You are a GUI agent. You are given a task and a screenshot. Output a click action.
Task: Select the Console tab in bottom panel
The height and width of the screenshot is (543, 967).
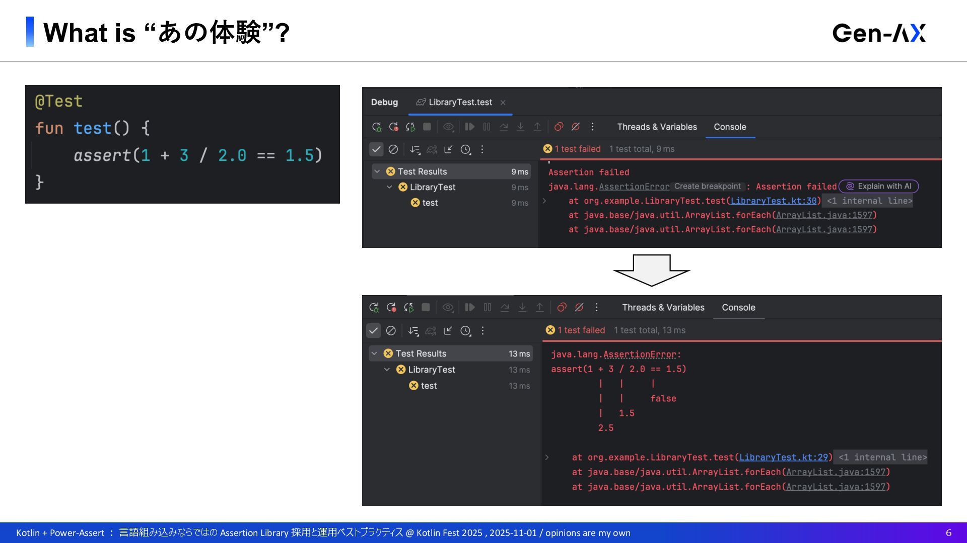[738, 307]
